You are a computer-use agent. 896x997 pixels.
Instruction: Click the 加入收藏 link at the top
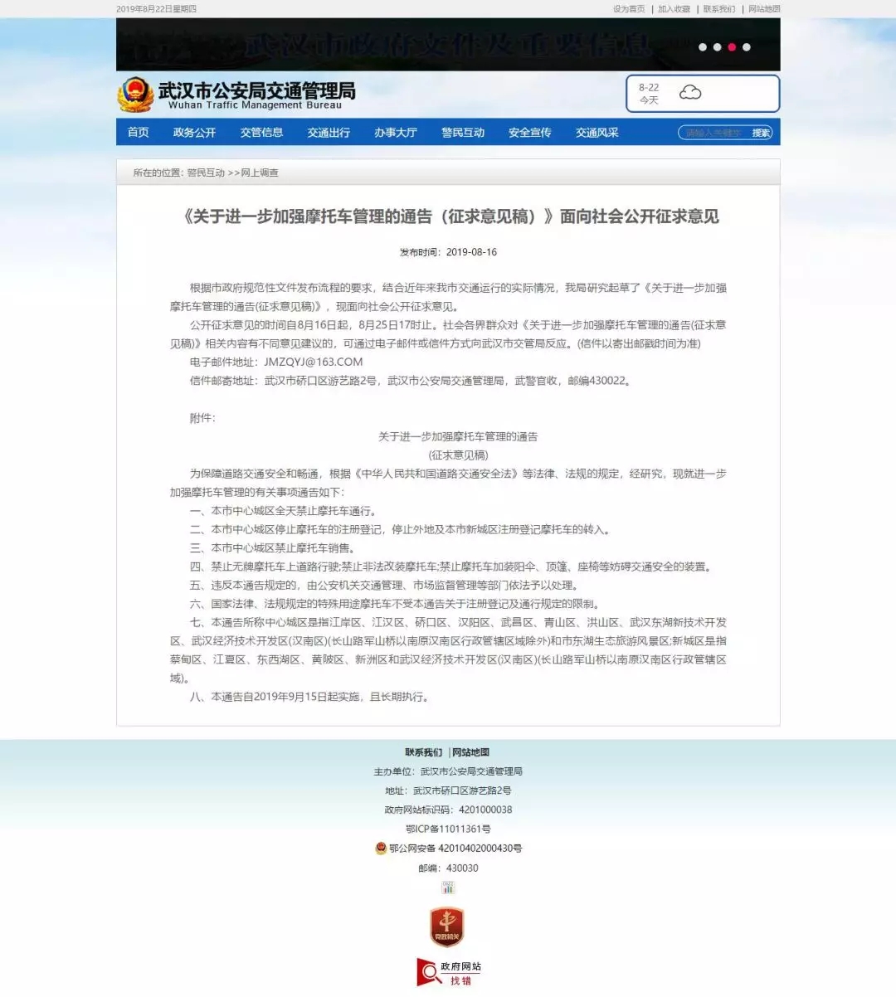(x=674, y=9)
